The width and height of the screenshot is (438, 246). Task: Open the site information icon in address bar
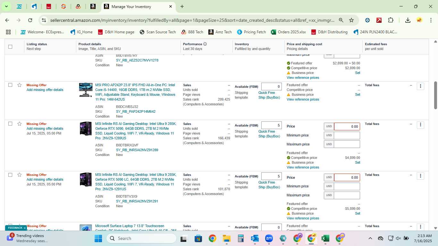point(44,20)
